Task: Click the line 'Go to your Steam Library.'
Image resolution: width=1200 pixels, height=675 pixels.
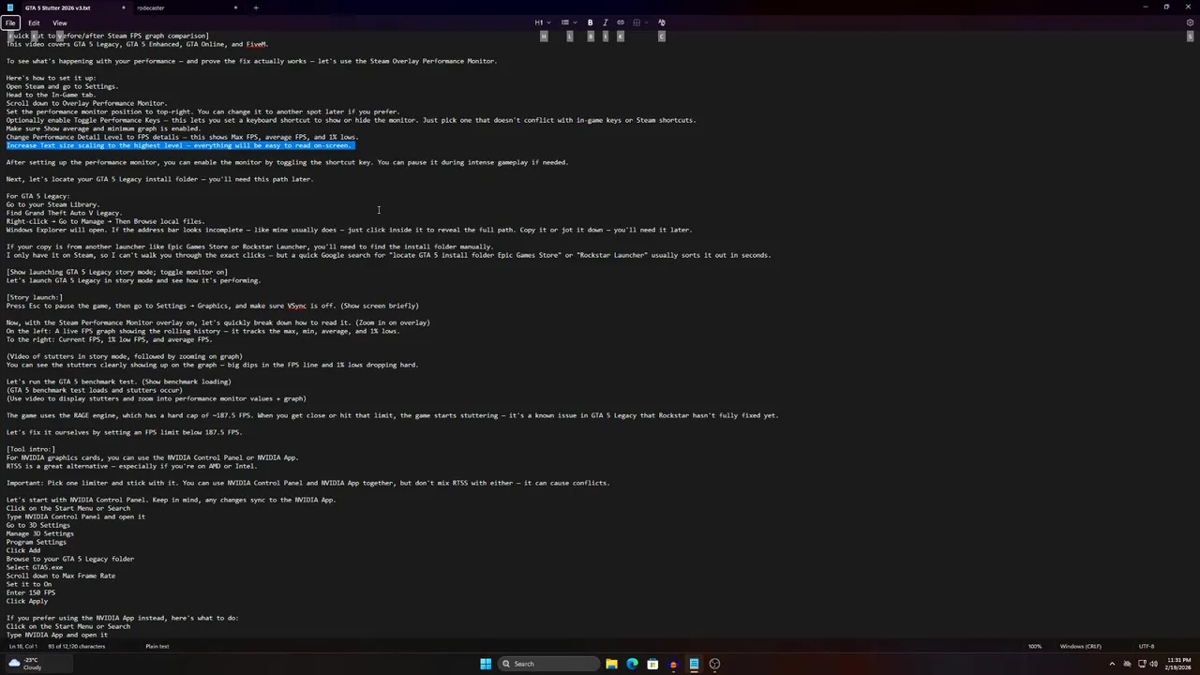Action: [52, 204]
